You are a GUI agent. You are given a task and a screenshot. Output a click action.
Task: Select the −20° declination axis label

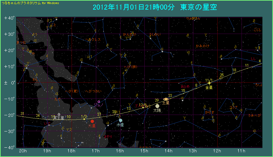[x=9, y=115]
